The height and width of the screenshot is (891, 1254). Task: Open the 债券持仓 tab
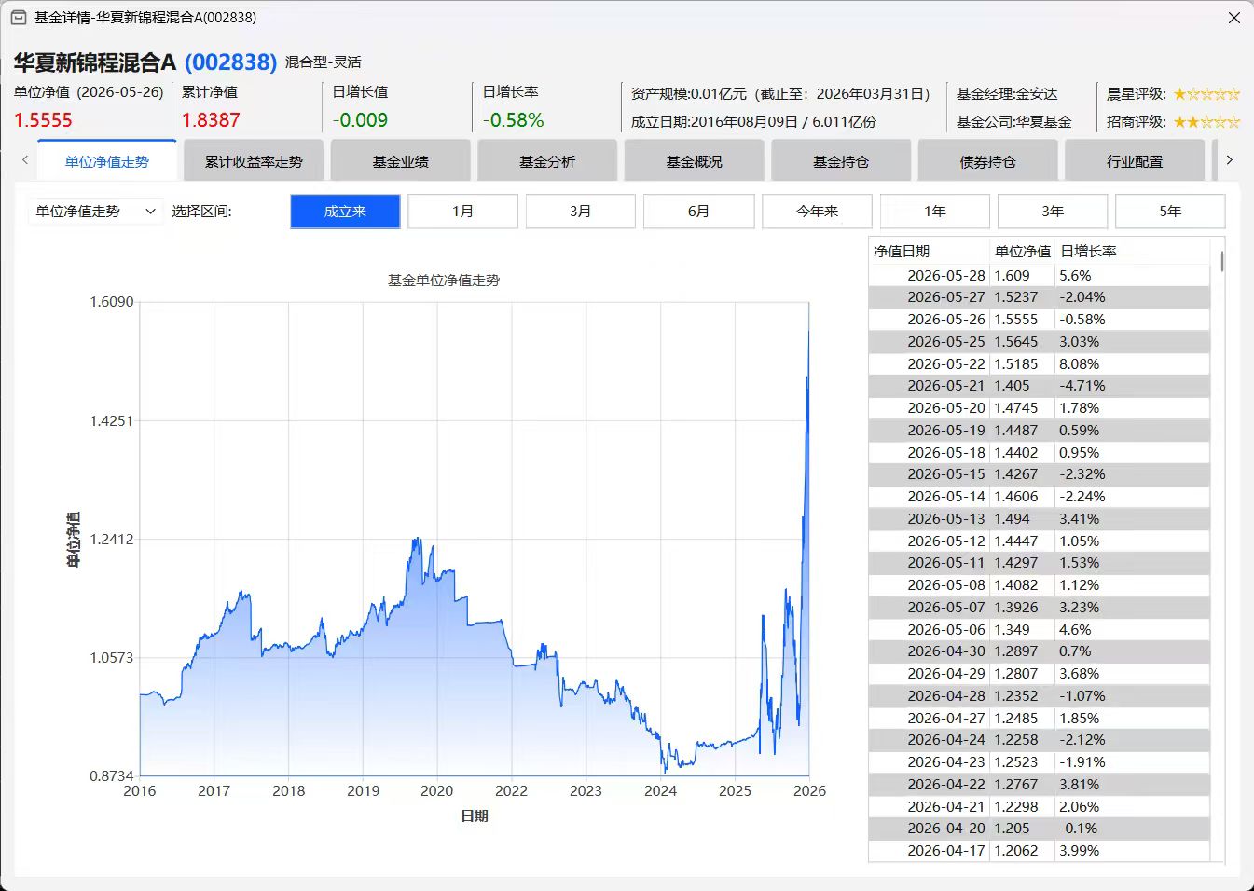click(x=988, y=161)
